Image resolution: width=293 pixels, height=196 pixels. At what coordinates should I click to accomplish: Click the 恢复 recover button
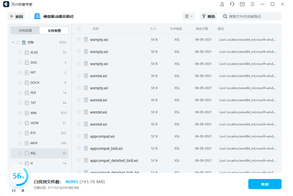click(x=265, y=184)
